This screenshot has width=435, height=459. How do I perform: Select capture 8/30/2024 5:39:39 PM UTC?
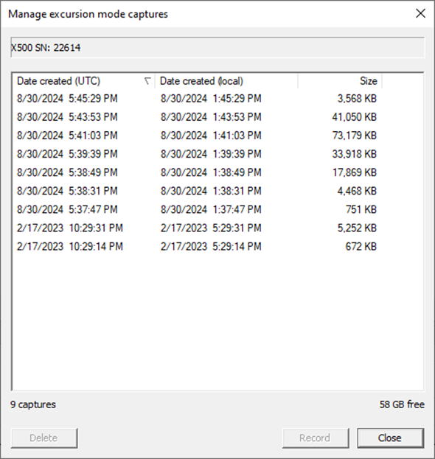(67, 154)
